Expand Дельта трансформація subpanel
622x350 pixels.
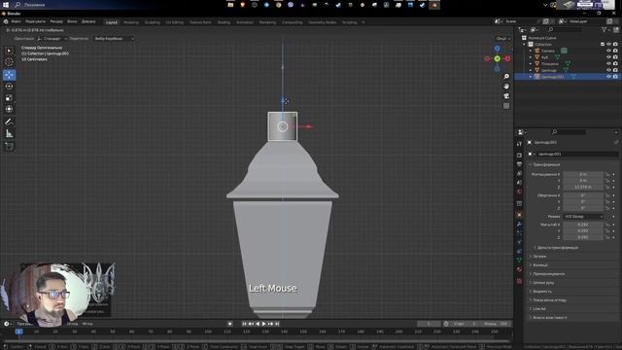coord(556,248)
